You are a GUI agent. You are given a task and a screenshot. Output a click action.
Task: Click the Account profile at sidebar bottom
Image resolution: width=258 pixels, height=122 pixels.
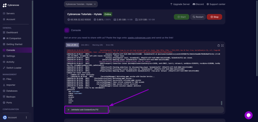pyautogui.click(x=12, y=117)
